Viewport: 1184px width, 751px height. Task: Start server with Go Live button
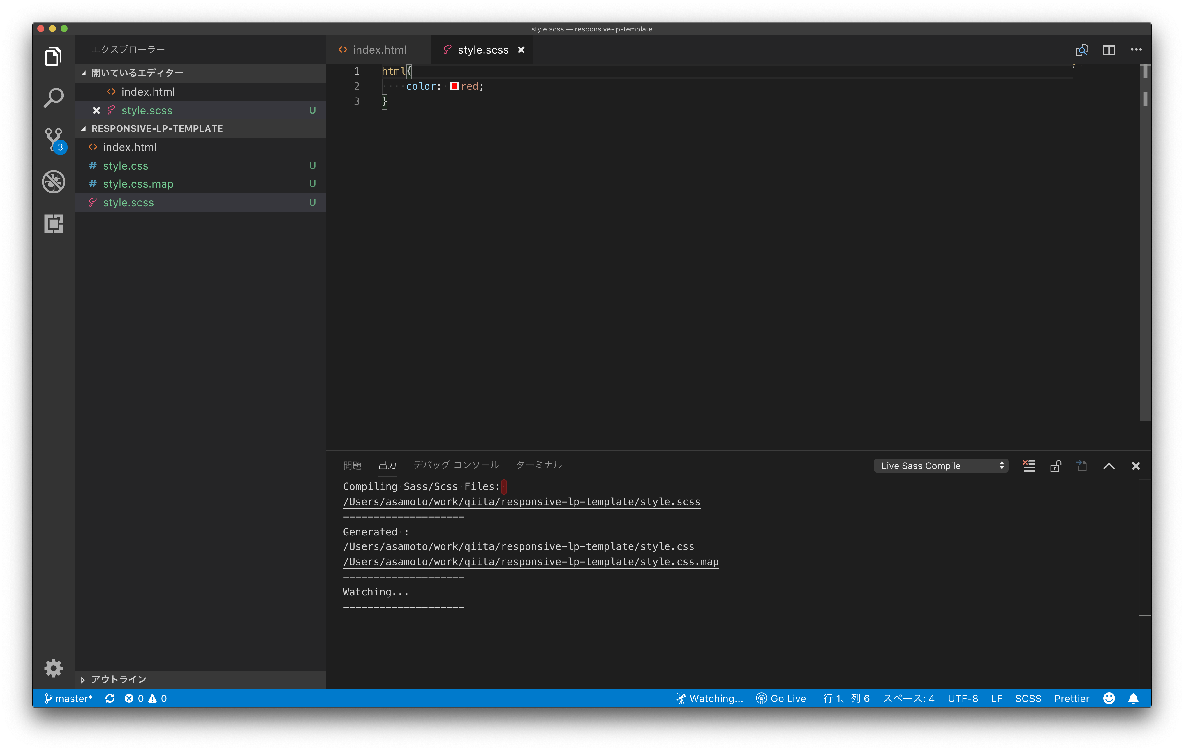pos(781,698)
